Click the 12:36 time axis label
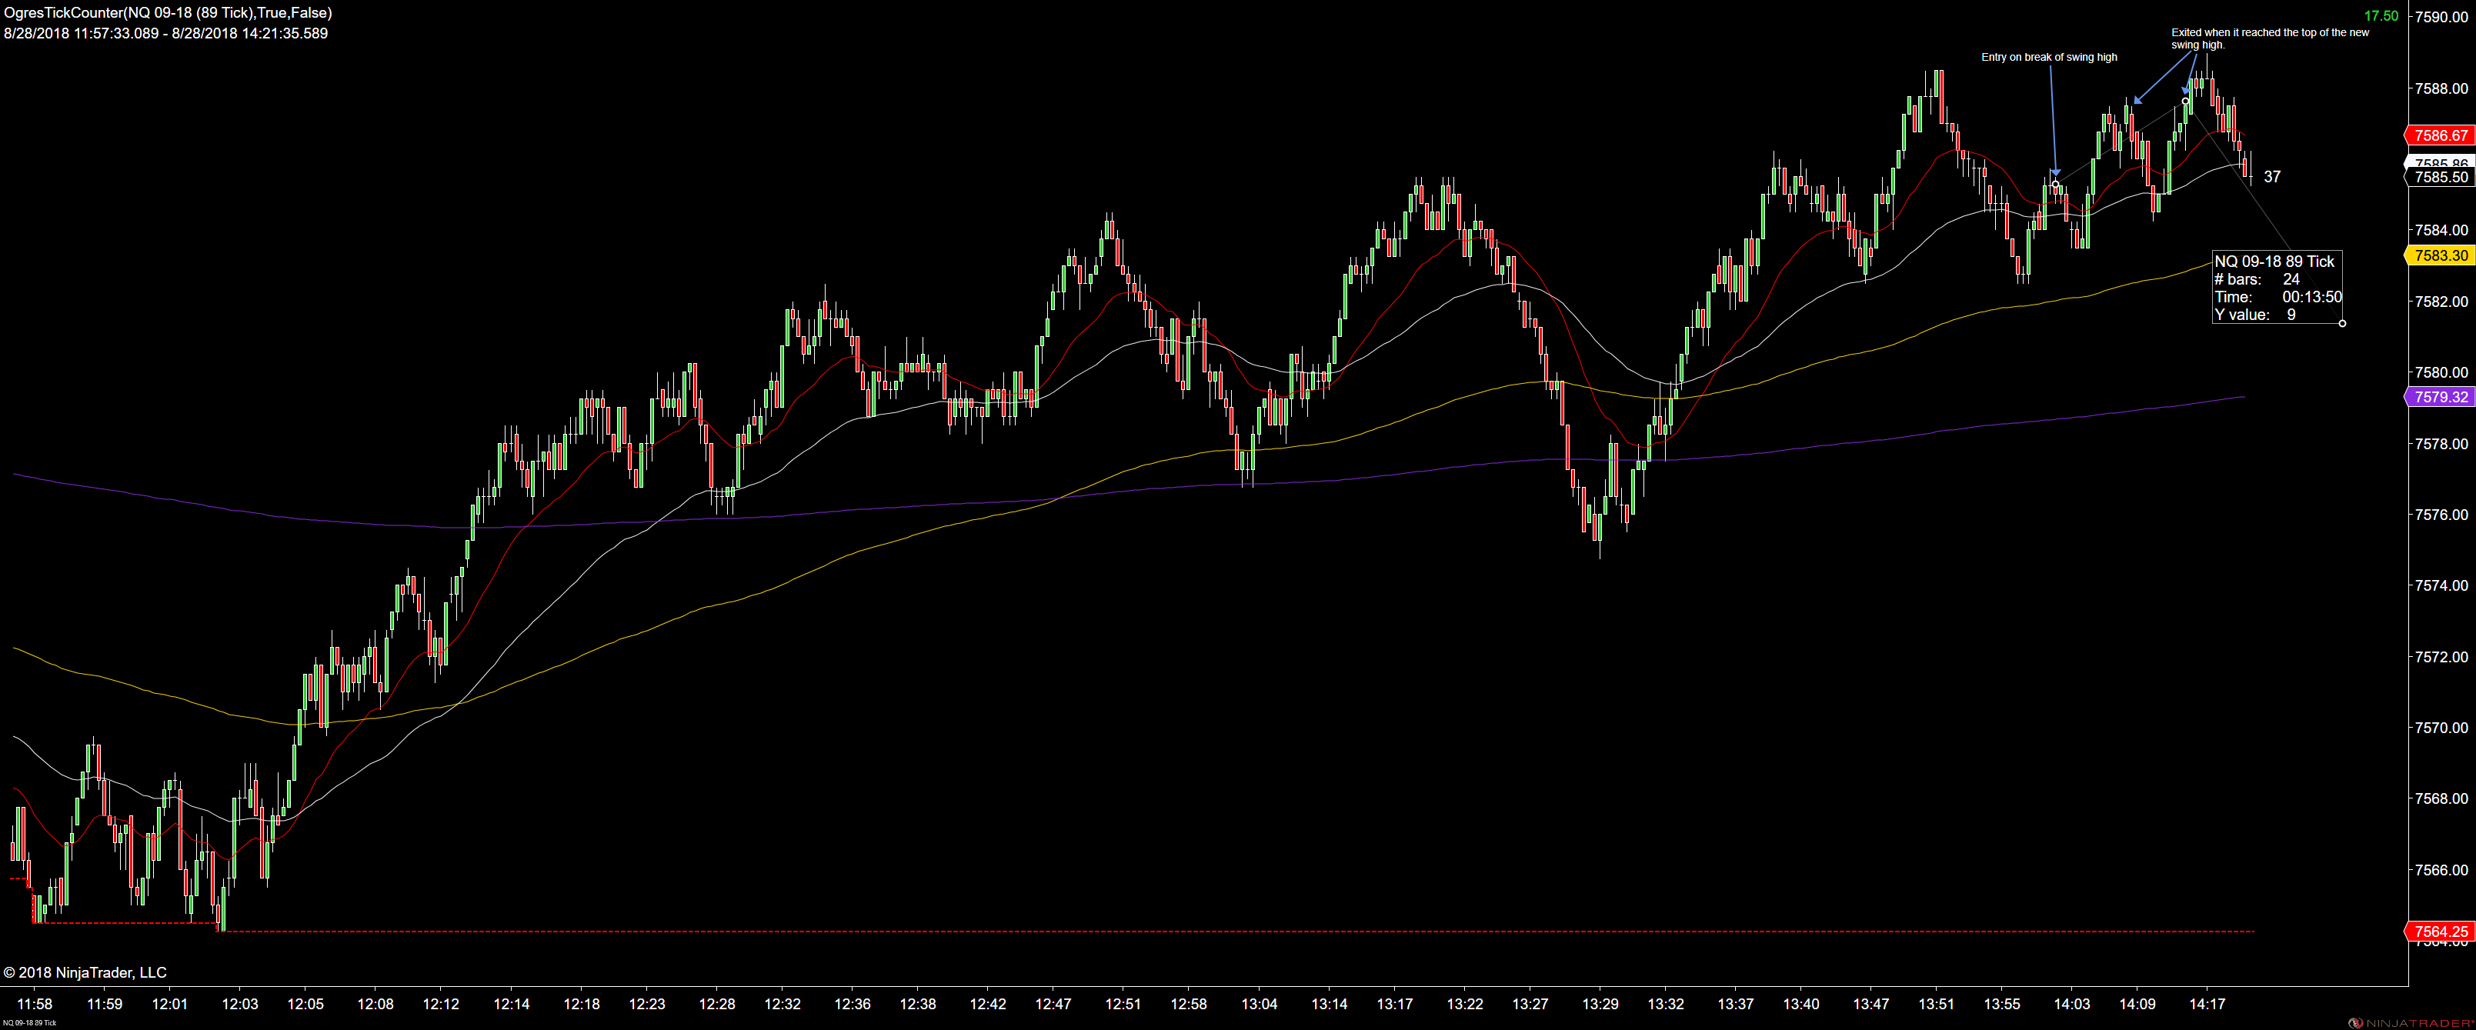The height and width of the screenshot is (1030, 2476). click(x=853, y=1004)
